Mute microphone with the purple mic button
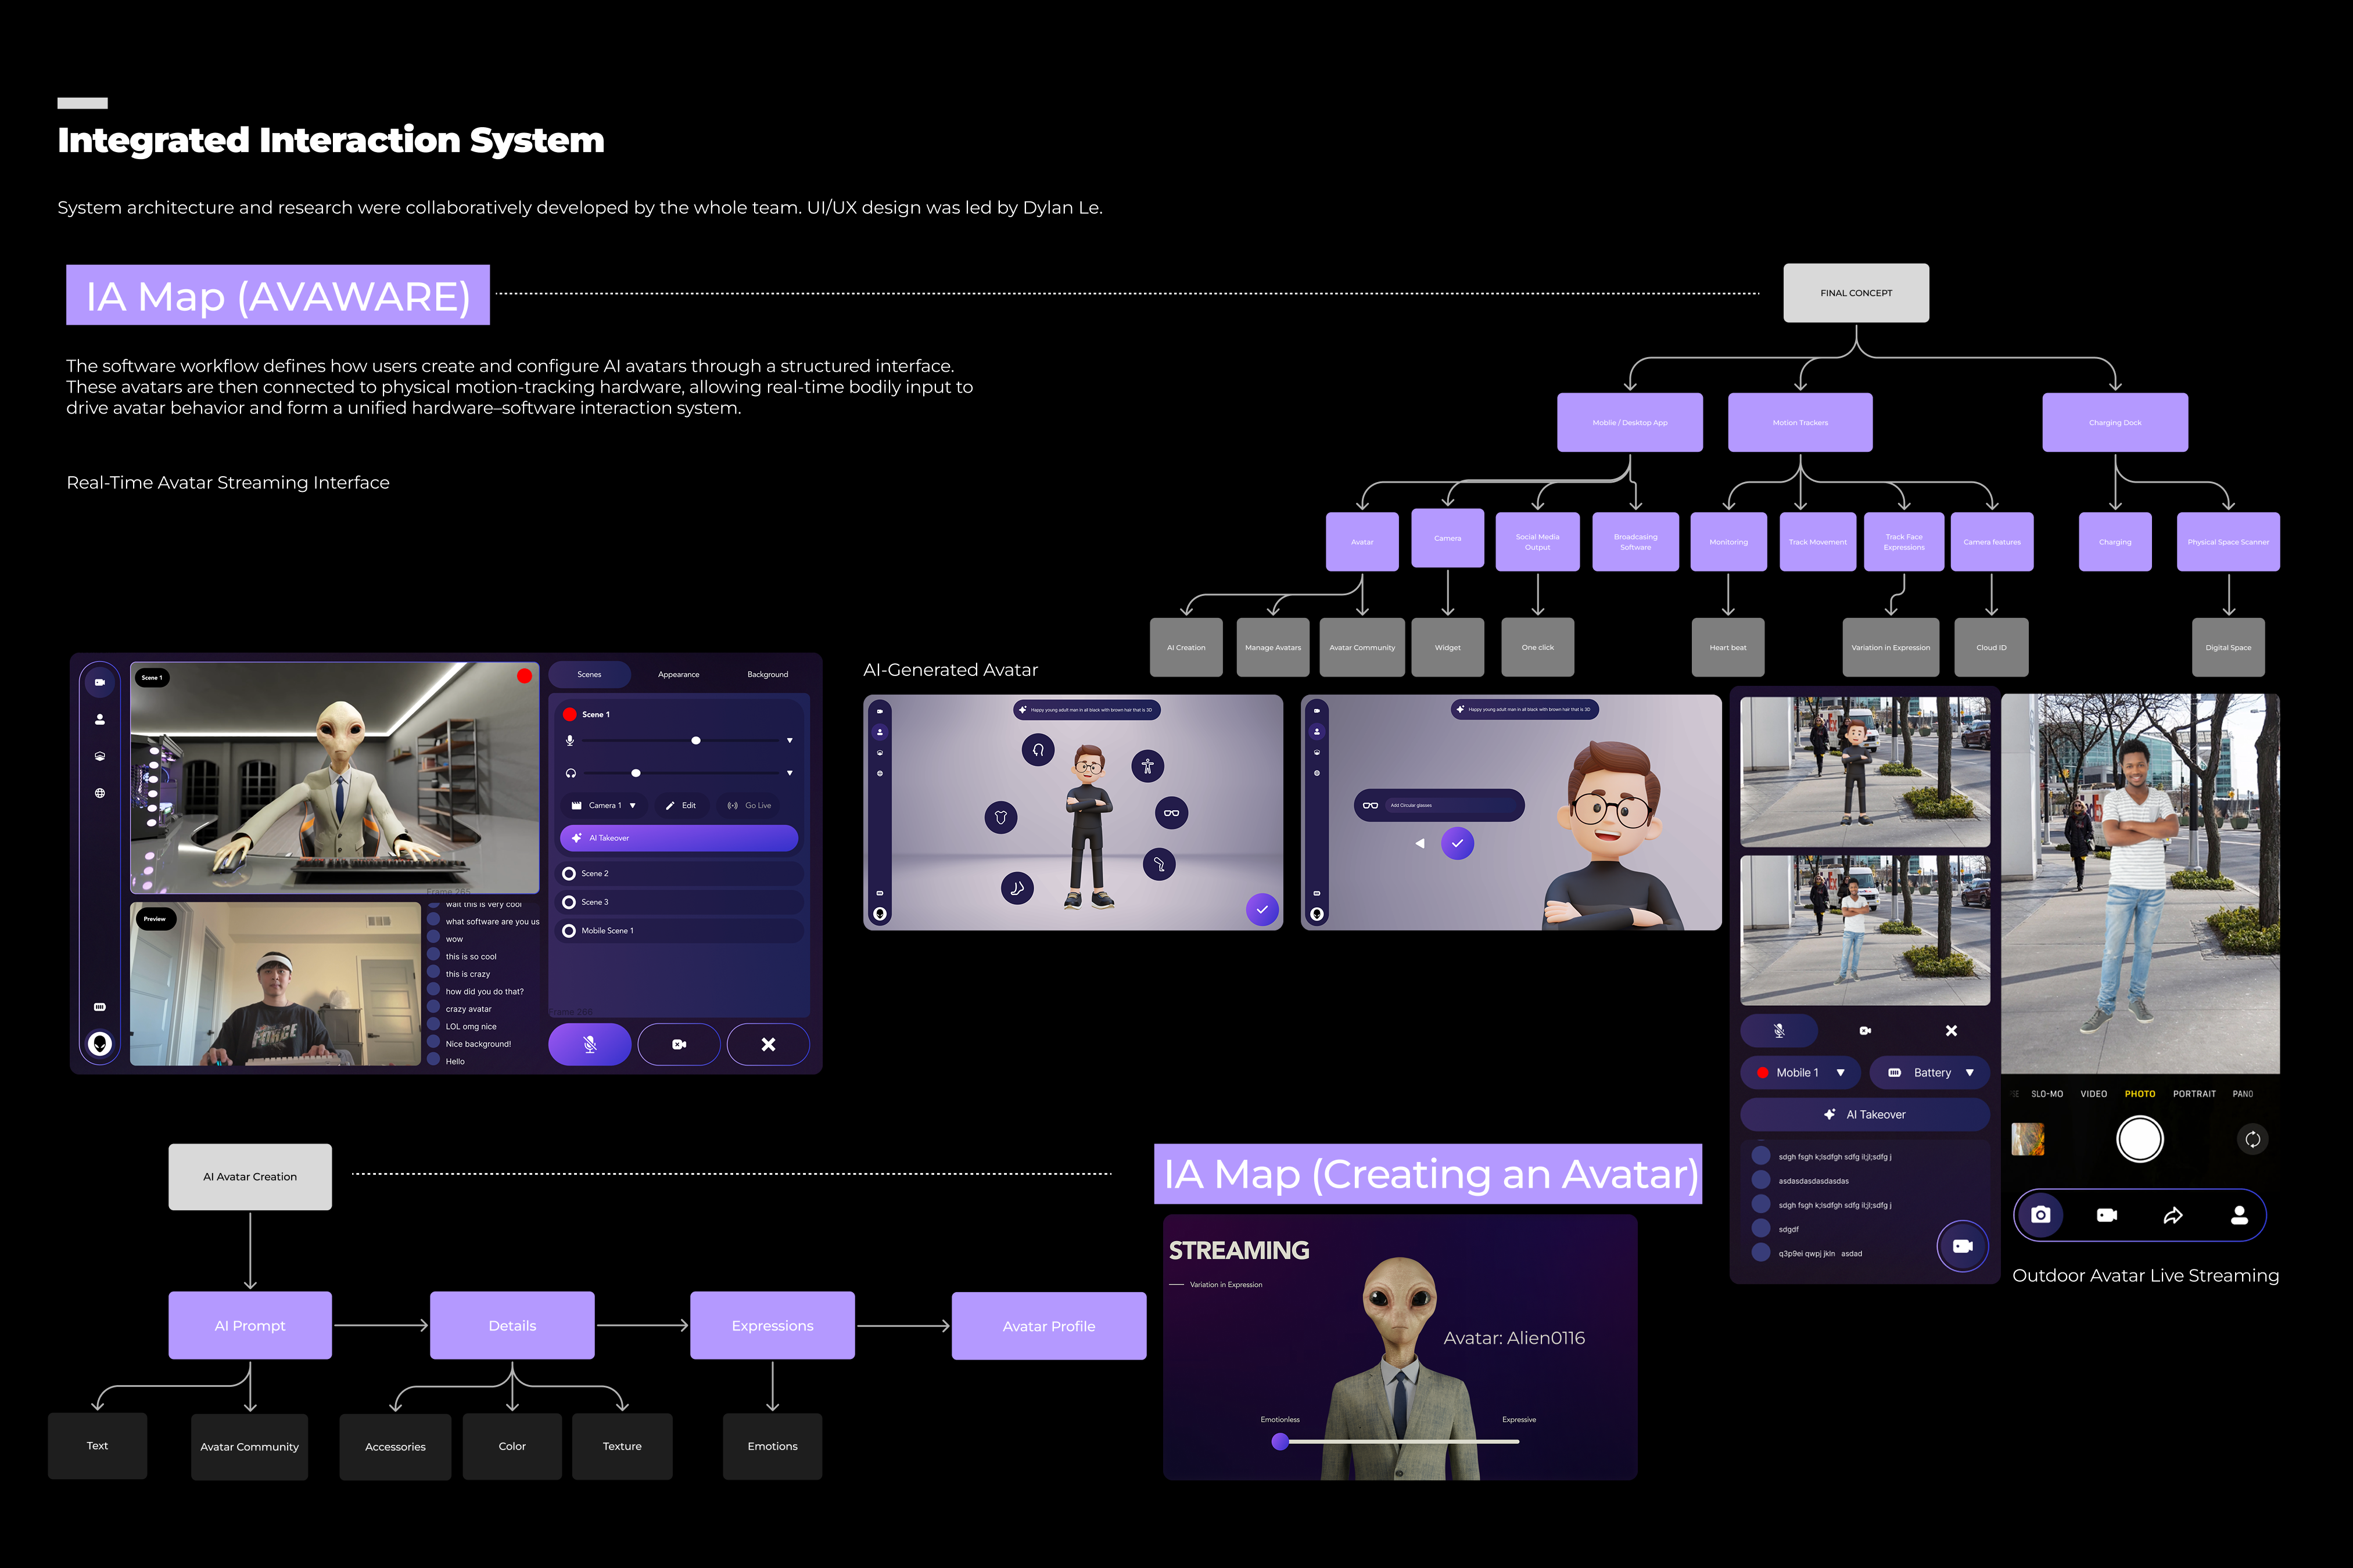This screenshot has width=2353, height=1568. tap(589, 1044)
